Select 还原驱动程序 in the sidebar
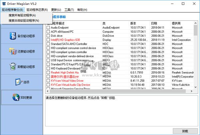200x135 pixels. coord(22,51)
